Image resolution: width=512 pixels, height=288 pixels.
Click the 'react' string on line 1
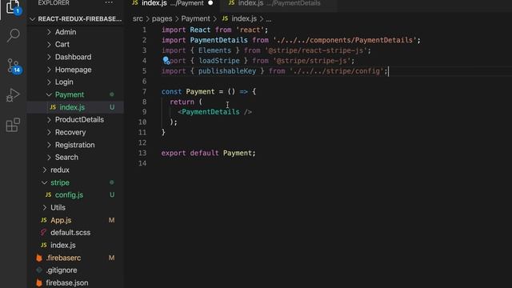[x=250, y=30]
